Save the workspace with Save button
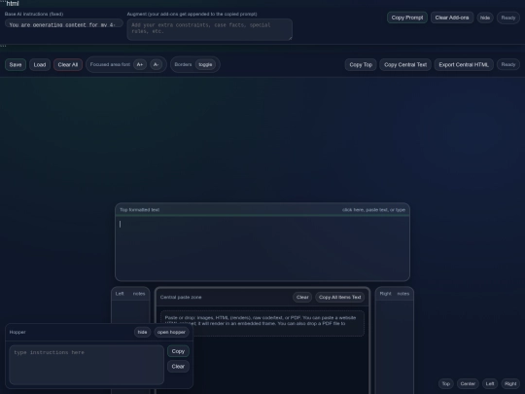Viewport: 525px width, 394px height. 16,64
